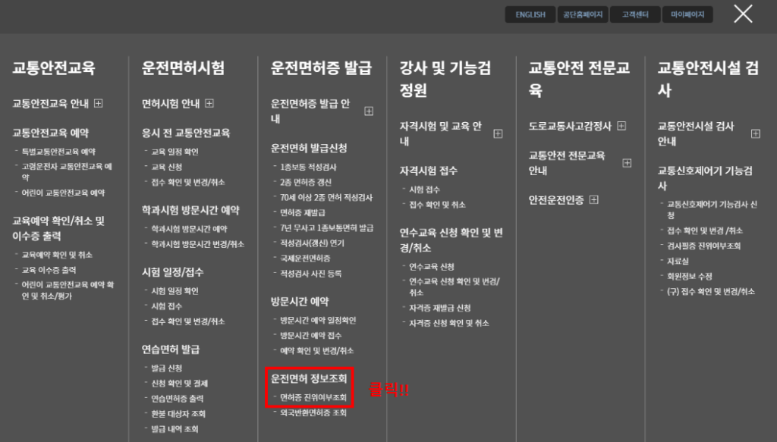777x442 pixels.
Task: Open 국제운전면허증 link
Action: 305,259
